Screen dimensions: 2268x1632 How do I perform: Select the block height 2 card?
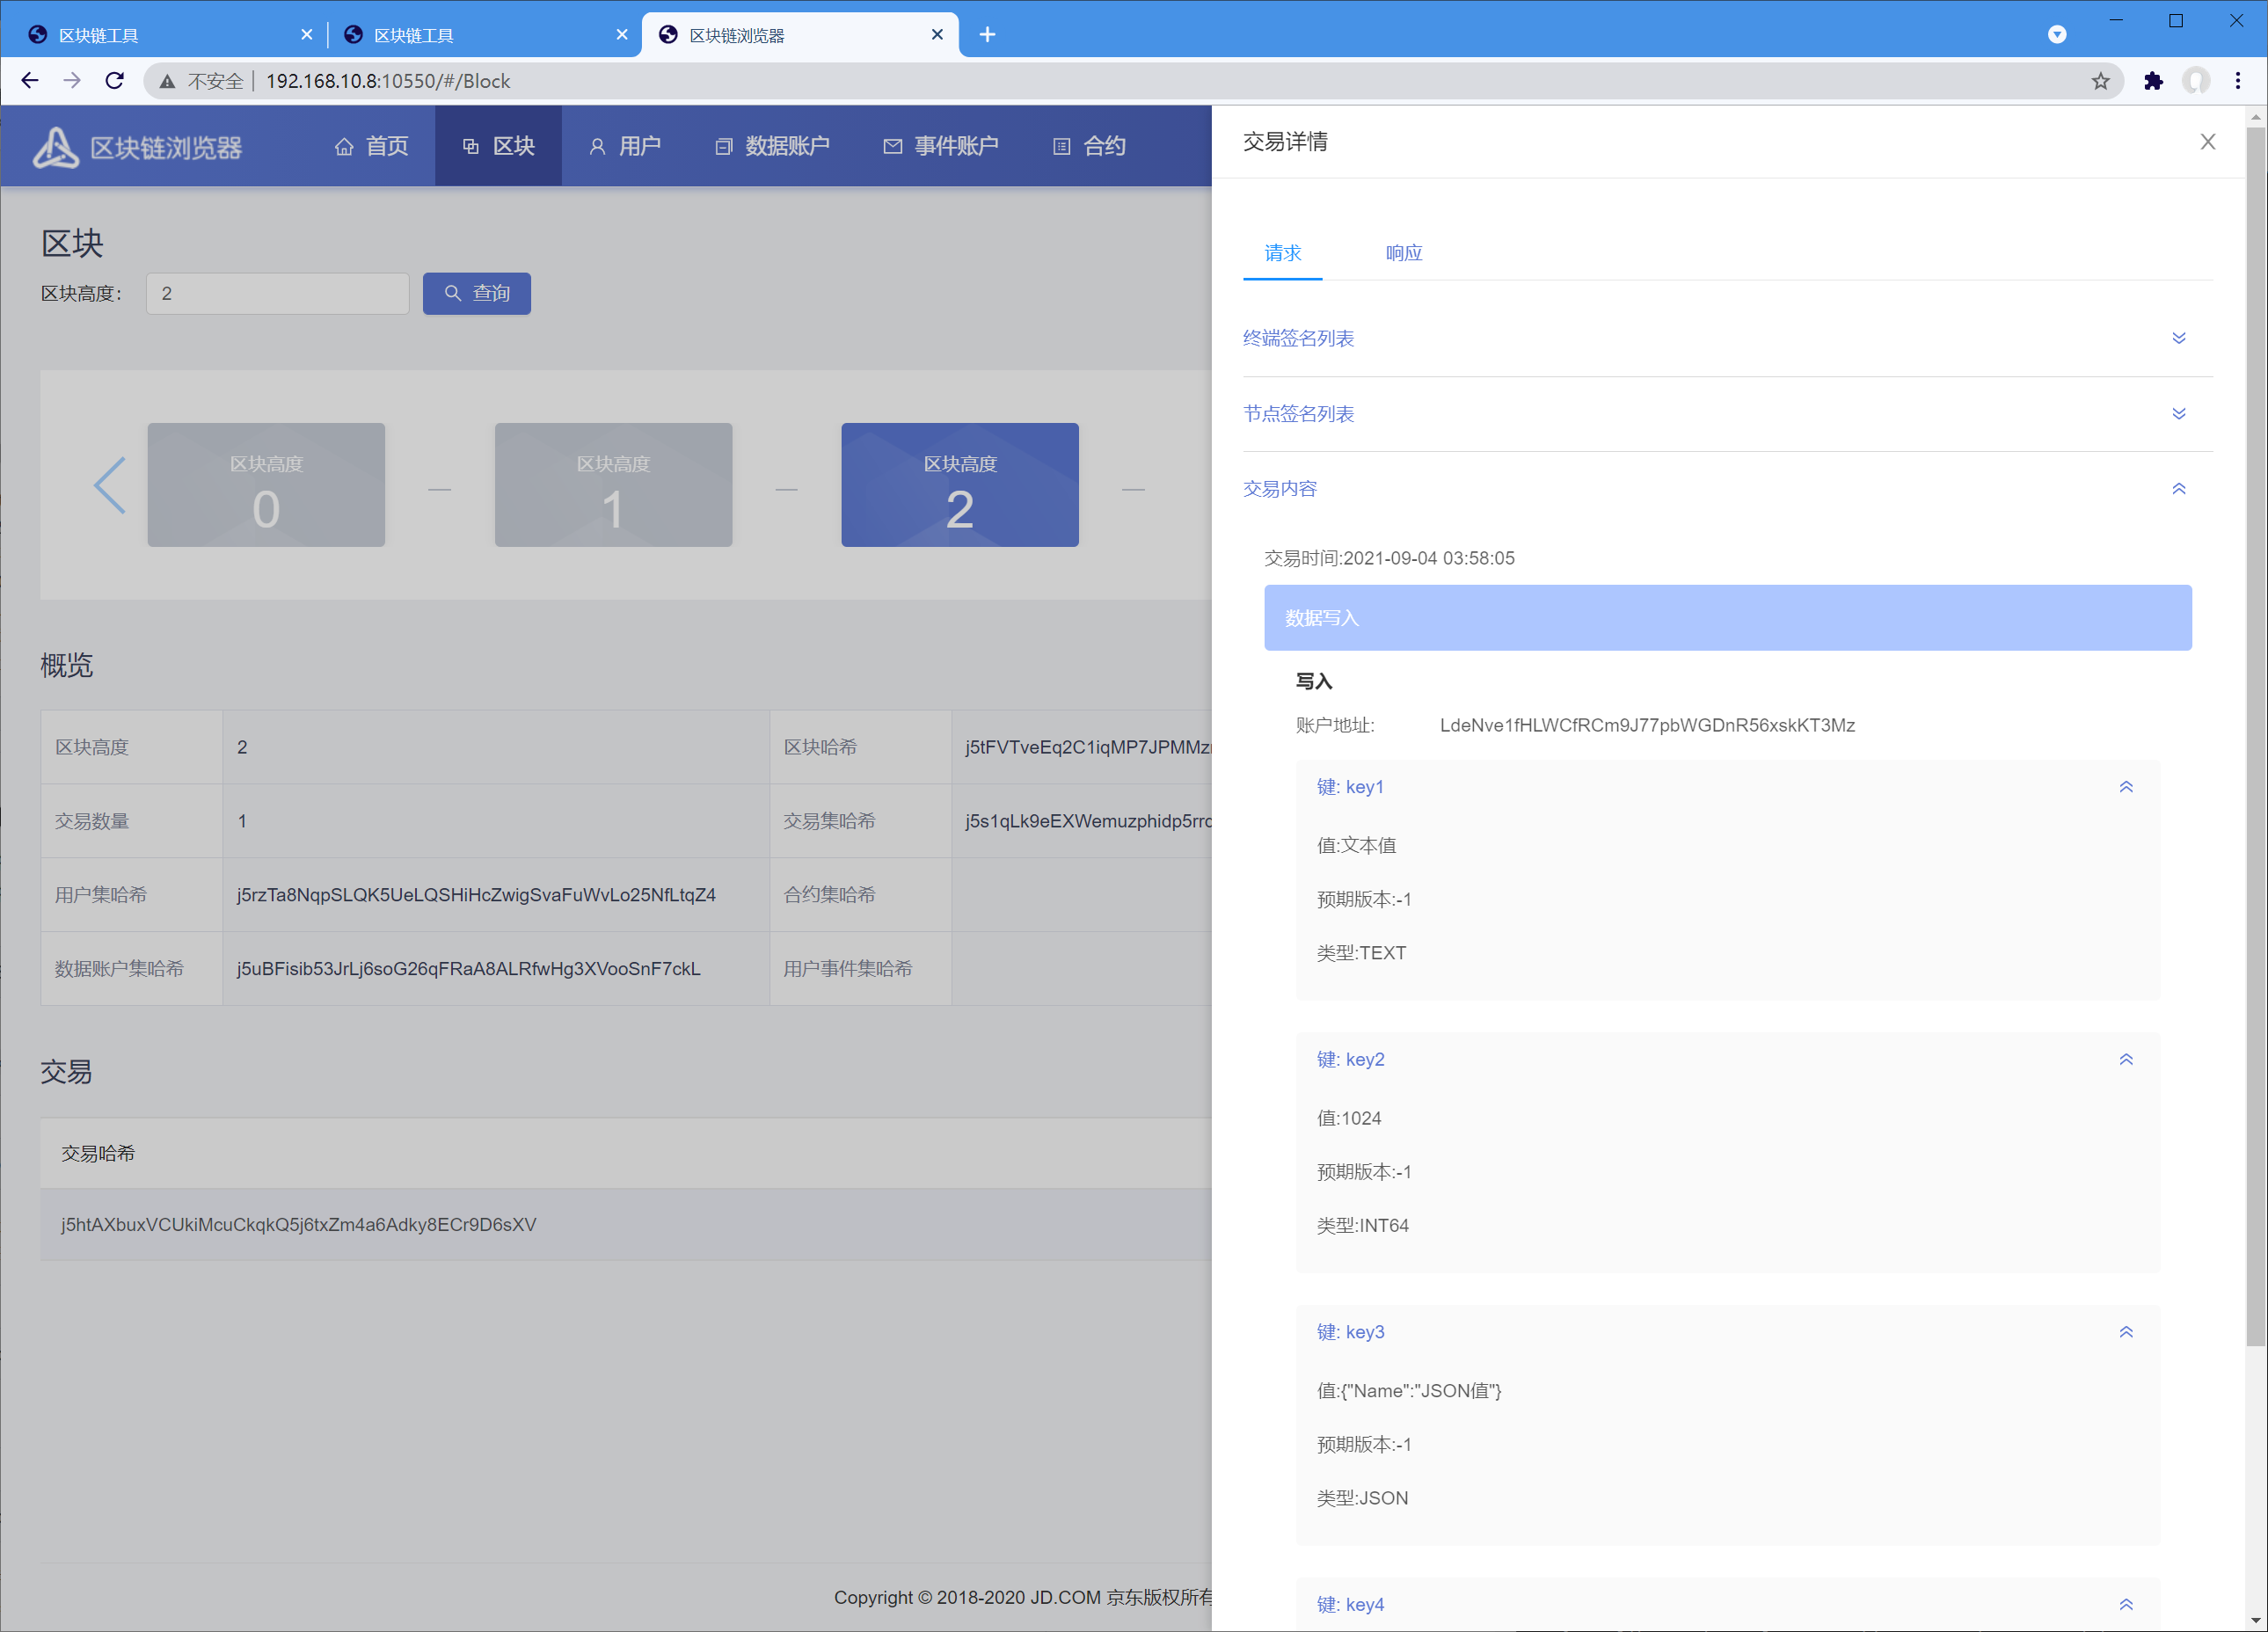pos(959,485)
